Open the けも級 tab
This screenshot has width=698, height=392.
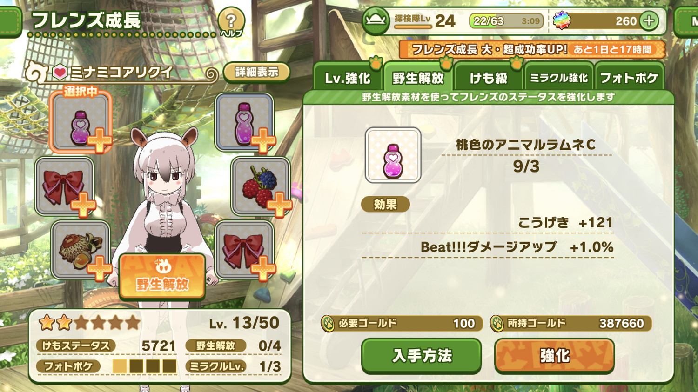tap(488, 77)
